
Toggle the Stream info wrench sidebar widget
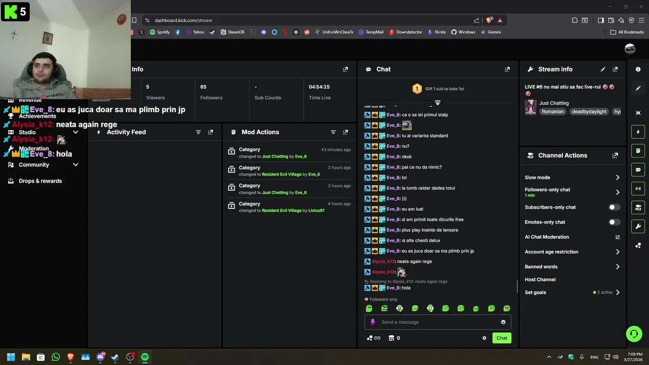tap(638, 226)
